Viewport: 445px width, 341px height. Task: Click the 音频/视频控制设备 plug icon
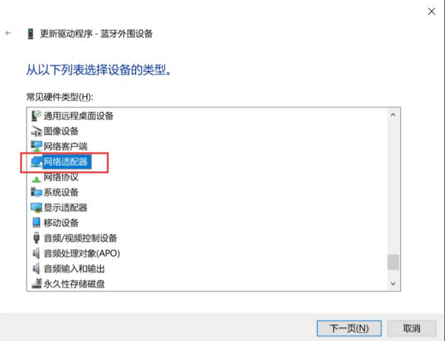tap(36, 238)
